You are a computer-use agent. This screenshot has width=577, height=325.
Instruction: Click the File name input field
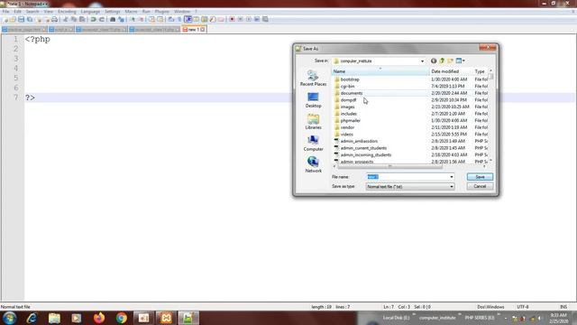[x=407, y=177]
